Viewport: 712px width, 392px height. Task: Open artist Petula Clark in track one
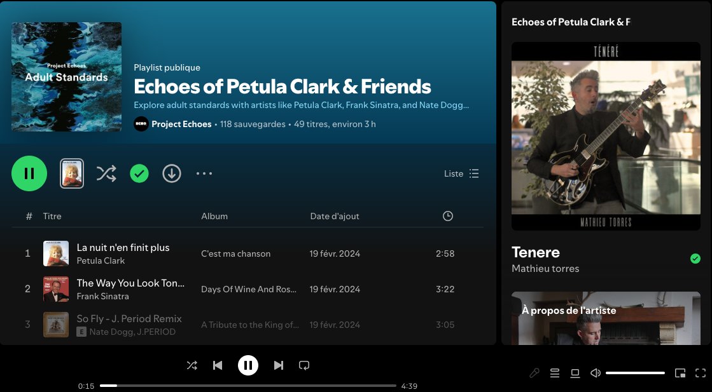101,260
